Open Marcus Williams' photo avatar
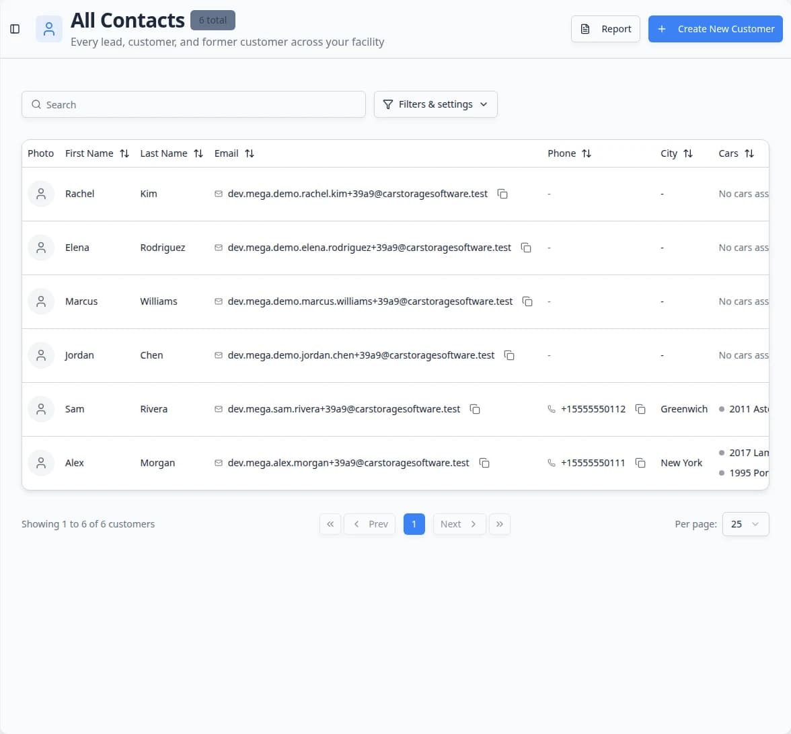Image resolution: width=791 pixels, height=734 pixels. pos(42,301)
